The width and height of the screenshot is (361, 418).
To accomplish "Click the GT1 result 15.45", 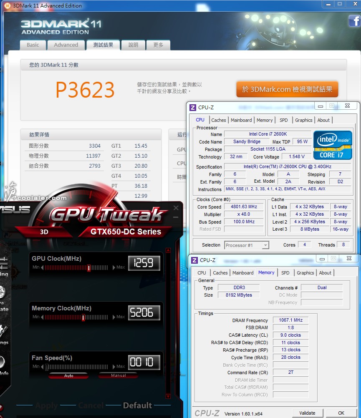I will [x=141, y=146].
